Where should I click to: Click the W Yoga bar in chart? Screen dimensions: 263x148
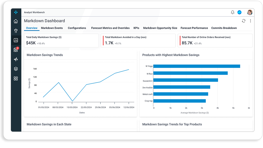197,66
